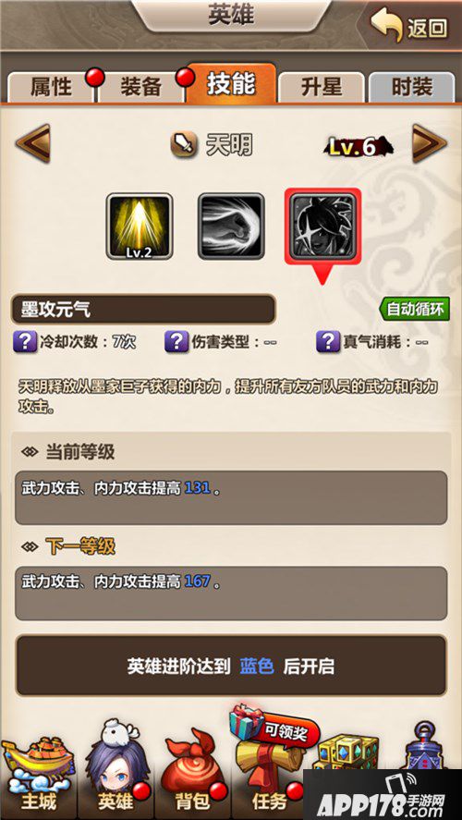This screenshot has width=462, height=820.
Task: Open the 时装 tab
Action: point(412,87)
